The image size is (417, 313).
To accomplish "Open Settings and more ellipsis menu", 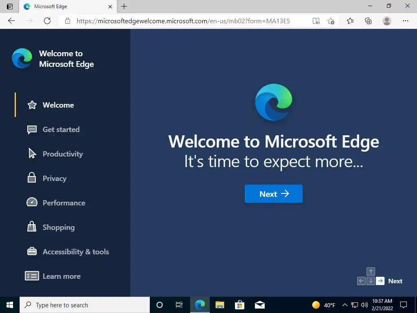I will point(405,21).
